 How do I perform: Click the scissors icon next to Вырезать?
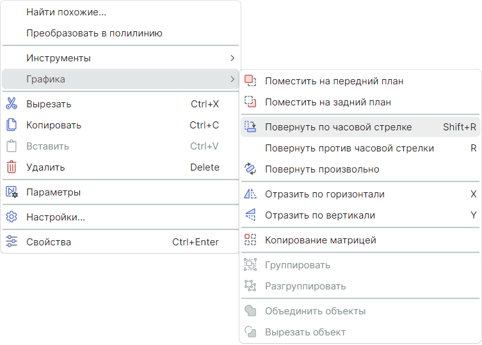(12, 104)
